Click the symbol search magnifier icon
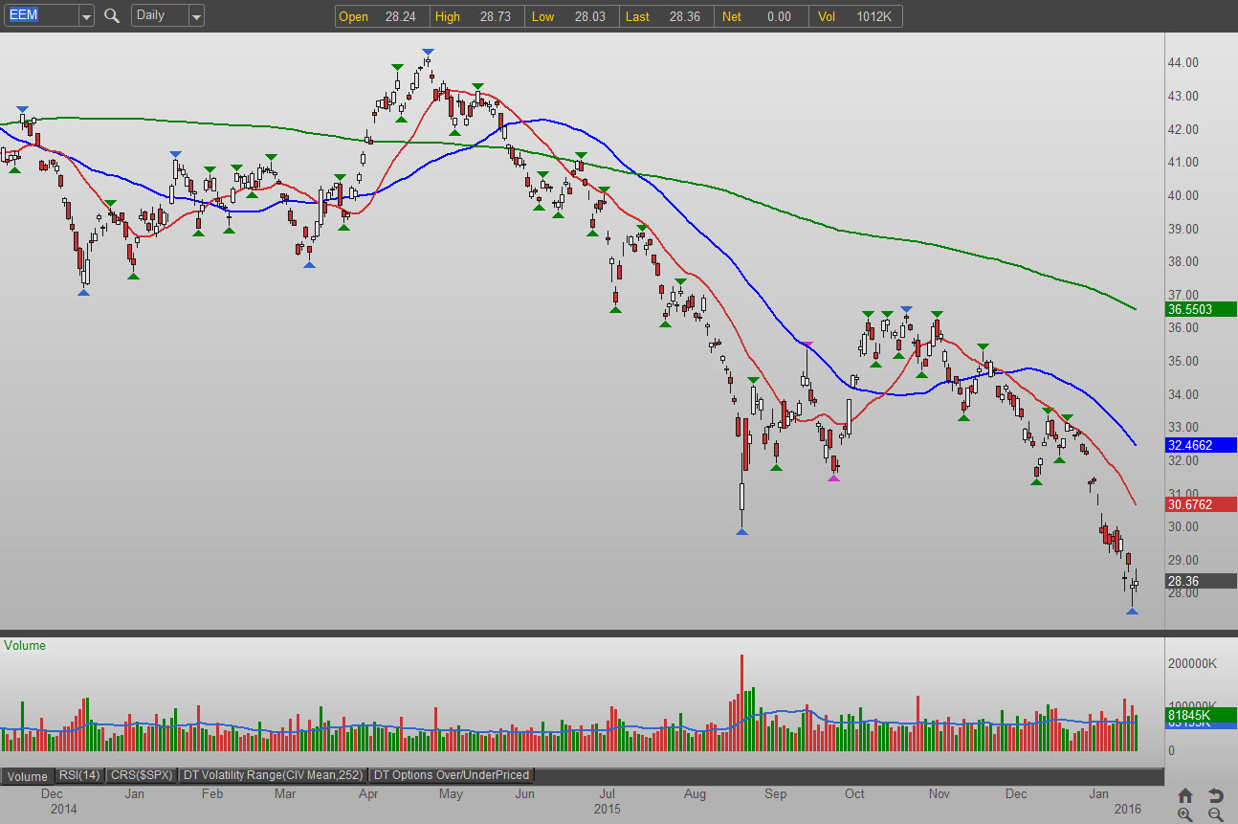The height and width of the screenshot is (824, 1238). tap(112, 16)
